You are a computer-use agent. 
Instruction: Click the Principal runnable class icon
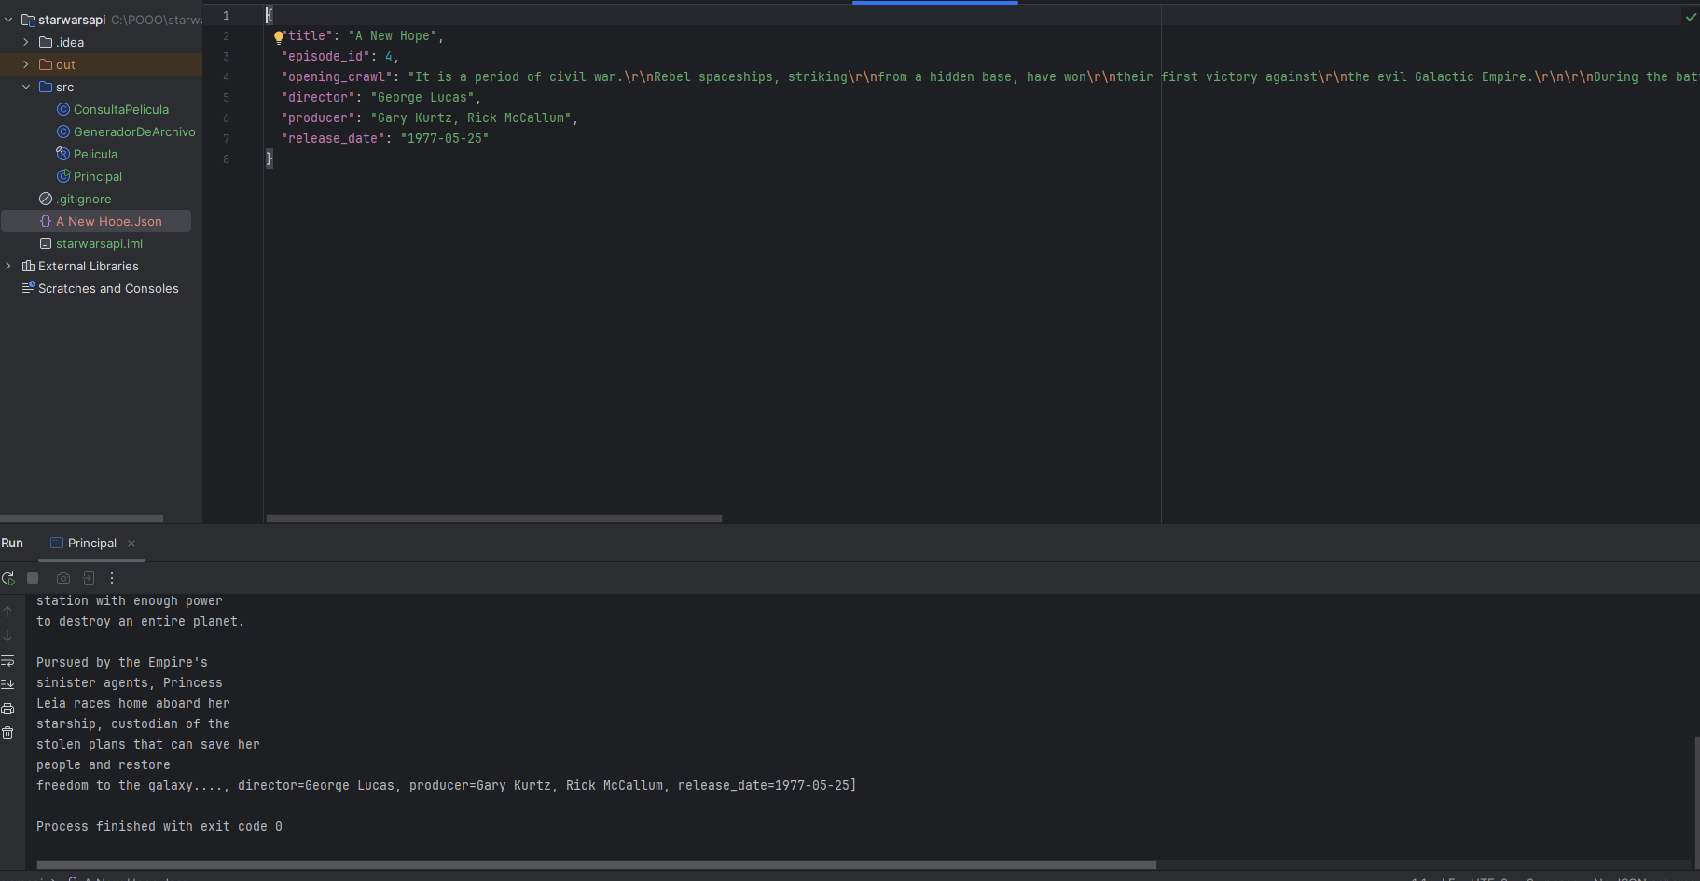click(x=63, y=176)
